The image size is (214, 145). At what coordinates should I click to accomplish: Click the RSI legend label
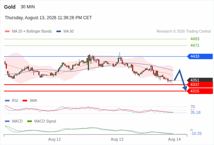[15, 101]
